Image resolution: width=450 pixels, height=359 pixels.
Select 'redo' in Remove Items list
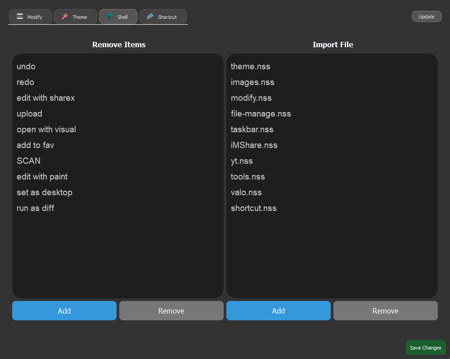pyautogui.click(x=118, y=82)
